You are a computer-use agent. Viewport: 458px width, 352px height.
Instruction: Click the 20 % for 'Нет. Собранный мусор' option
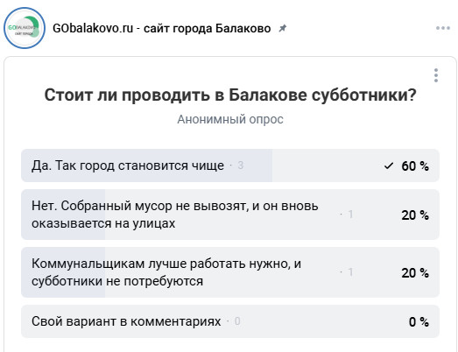click(415, 215)
